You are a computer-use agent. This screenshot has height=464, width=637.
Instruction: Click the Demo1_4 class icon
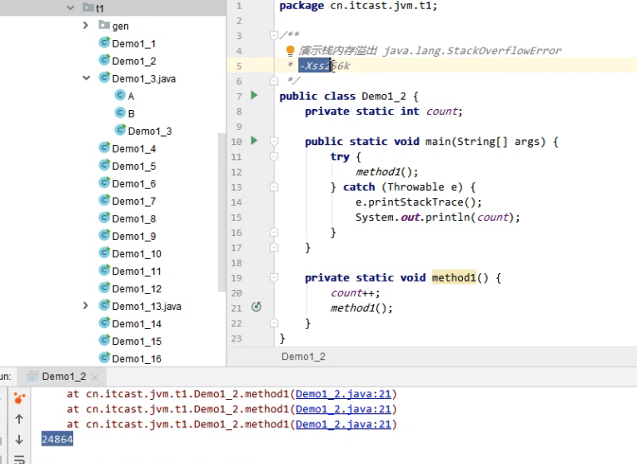104,147
